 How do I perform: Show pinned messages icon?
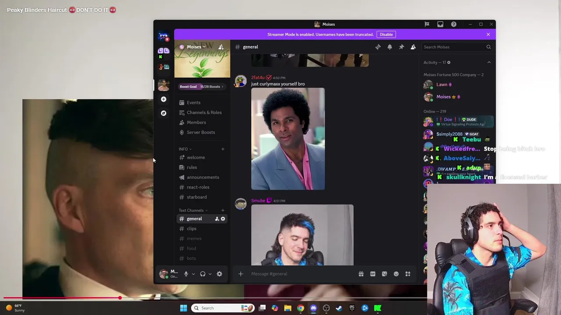click(x=401, y=47)
